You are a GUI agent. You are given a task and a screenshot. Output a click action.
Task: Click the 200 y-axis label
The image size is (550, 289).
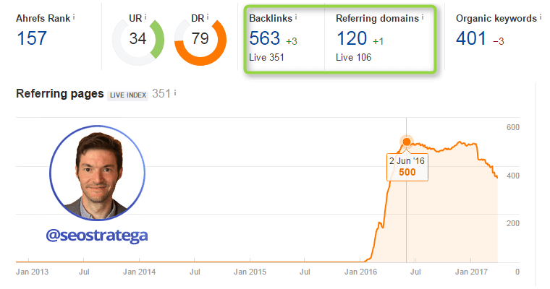point(513,223)
